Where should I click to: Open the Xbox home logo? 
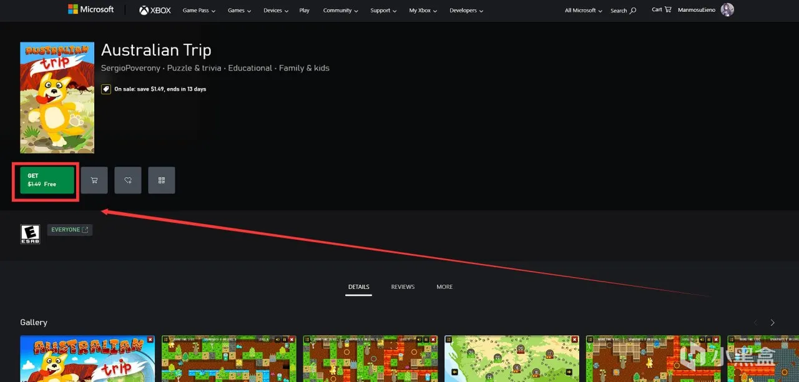tap(155, 10)
